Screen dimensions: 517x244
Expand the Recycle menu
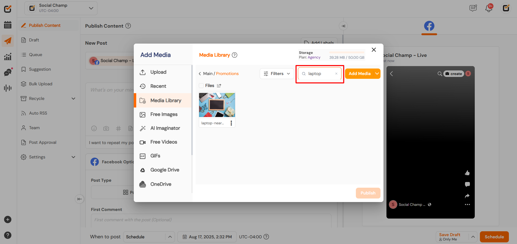point(73,99)
